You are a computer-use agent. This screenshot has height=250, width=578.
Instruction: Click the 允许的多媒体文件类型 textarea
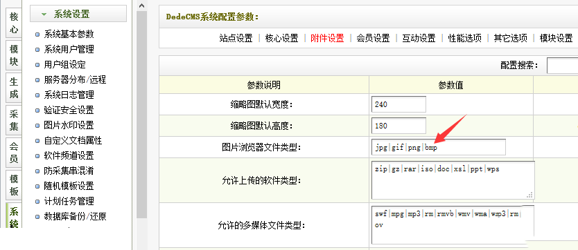[453, 224]
